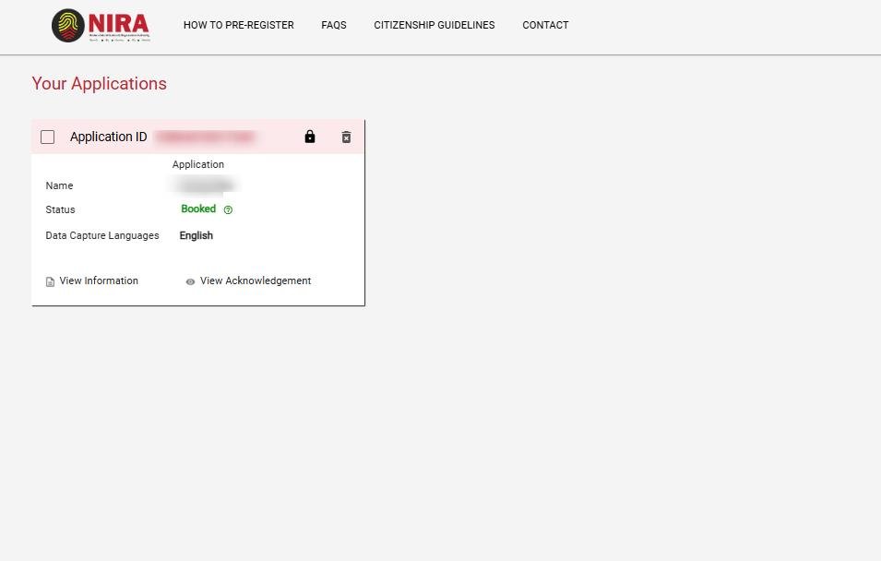The image size is (881, 561).
Task: Tick the Application ID checkbox
Action: coord(48,137)
